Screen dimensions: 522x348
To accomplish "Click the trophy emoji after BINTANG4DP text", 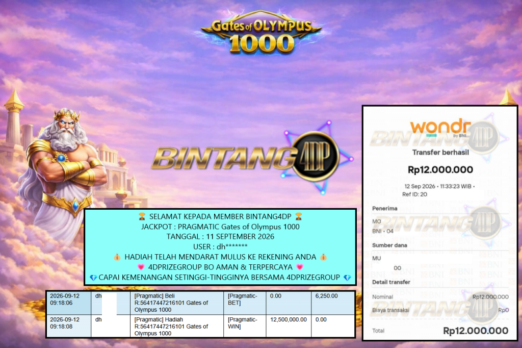I will click(299, 217).
